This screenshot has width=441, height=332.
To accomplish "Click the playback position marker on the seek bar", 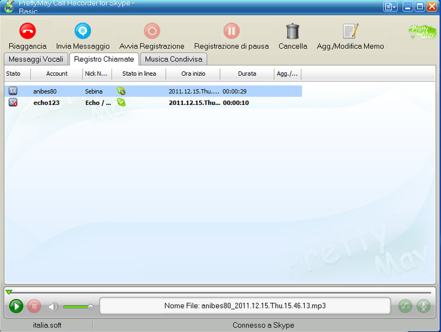I will coord(8,292).
